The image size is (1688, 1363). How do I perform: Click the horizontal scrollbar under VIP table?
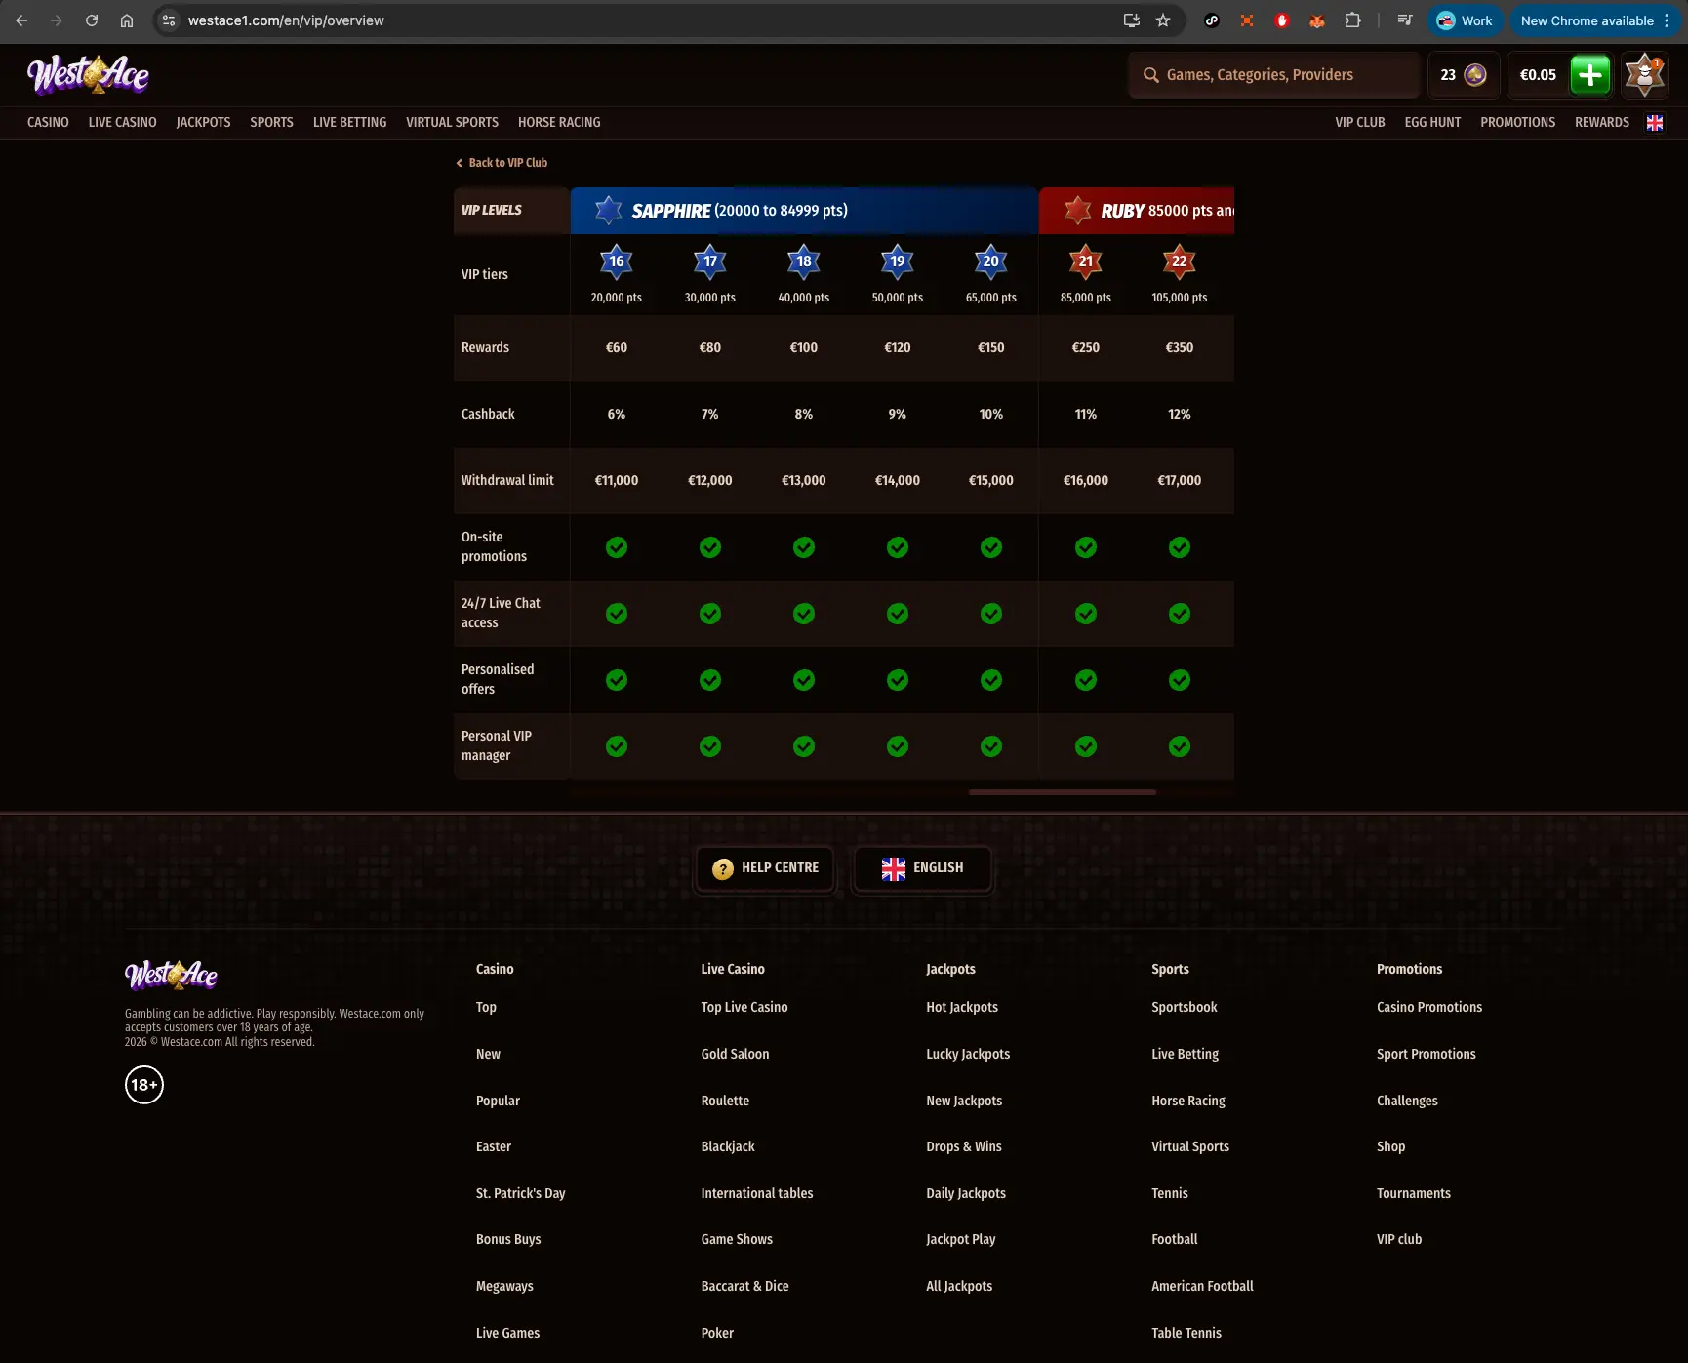tap(1063, 792)
